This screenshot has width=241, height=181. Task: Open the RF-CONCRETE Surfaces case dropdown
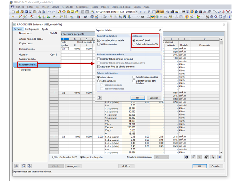tap(136, 12)
